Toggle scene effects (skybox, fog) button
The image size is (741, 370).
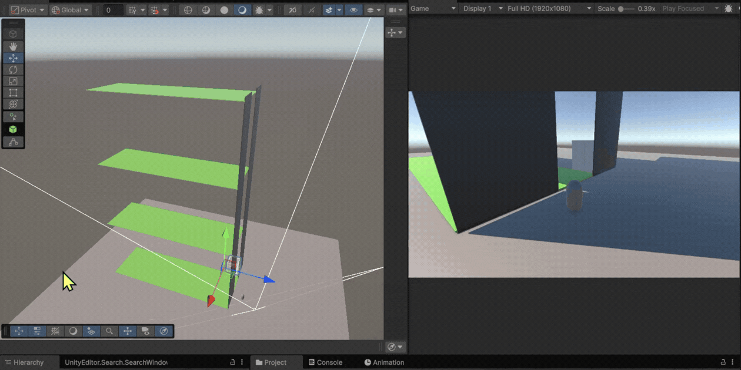point(329,10)
